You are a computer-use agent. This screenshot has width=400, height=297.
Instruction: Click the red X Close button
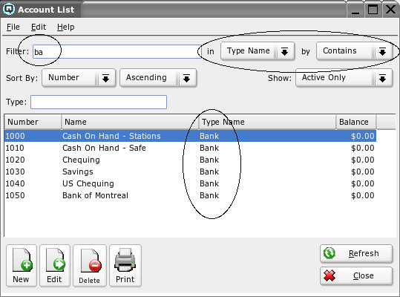pyautogui.click(x=356, y=275)
